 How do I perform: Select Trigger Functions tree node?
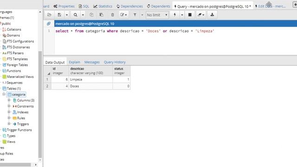coord(19,130)
